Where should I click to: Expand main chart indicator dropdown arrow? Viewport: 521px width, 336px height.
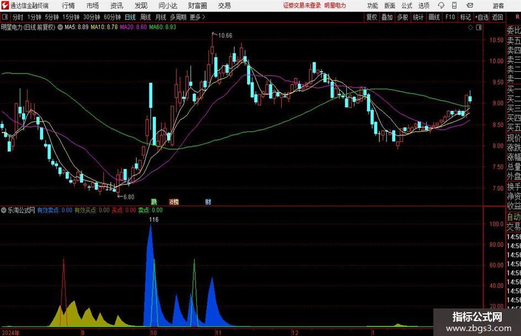pyautogui.click(x=60, y=27)
